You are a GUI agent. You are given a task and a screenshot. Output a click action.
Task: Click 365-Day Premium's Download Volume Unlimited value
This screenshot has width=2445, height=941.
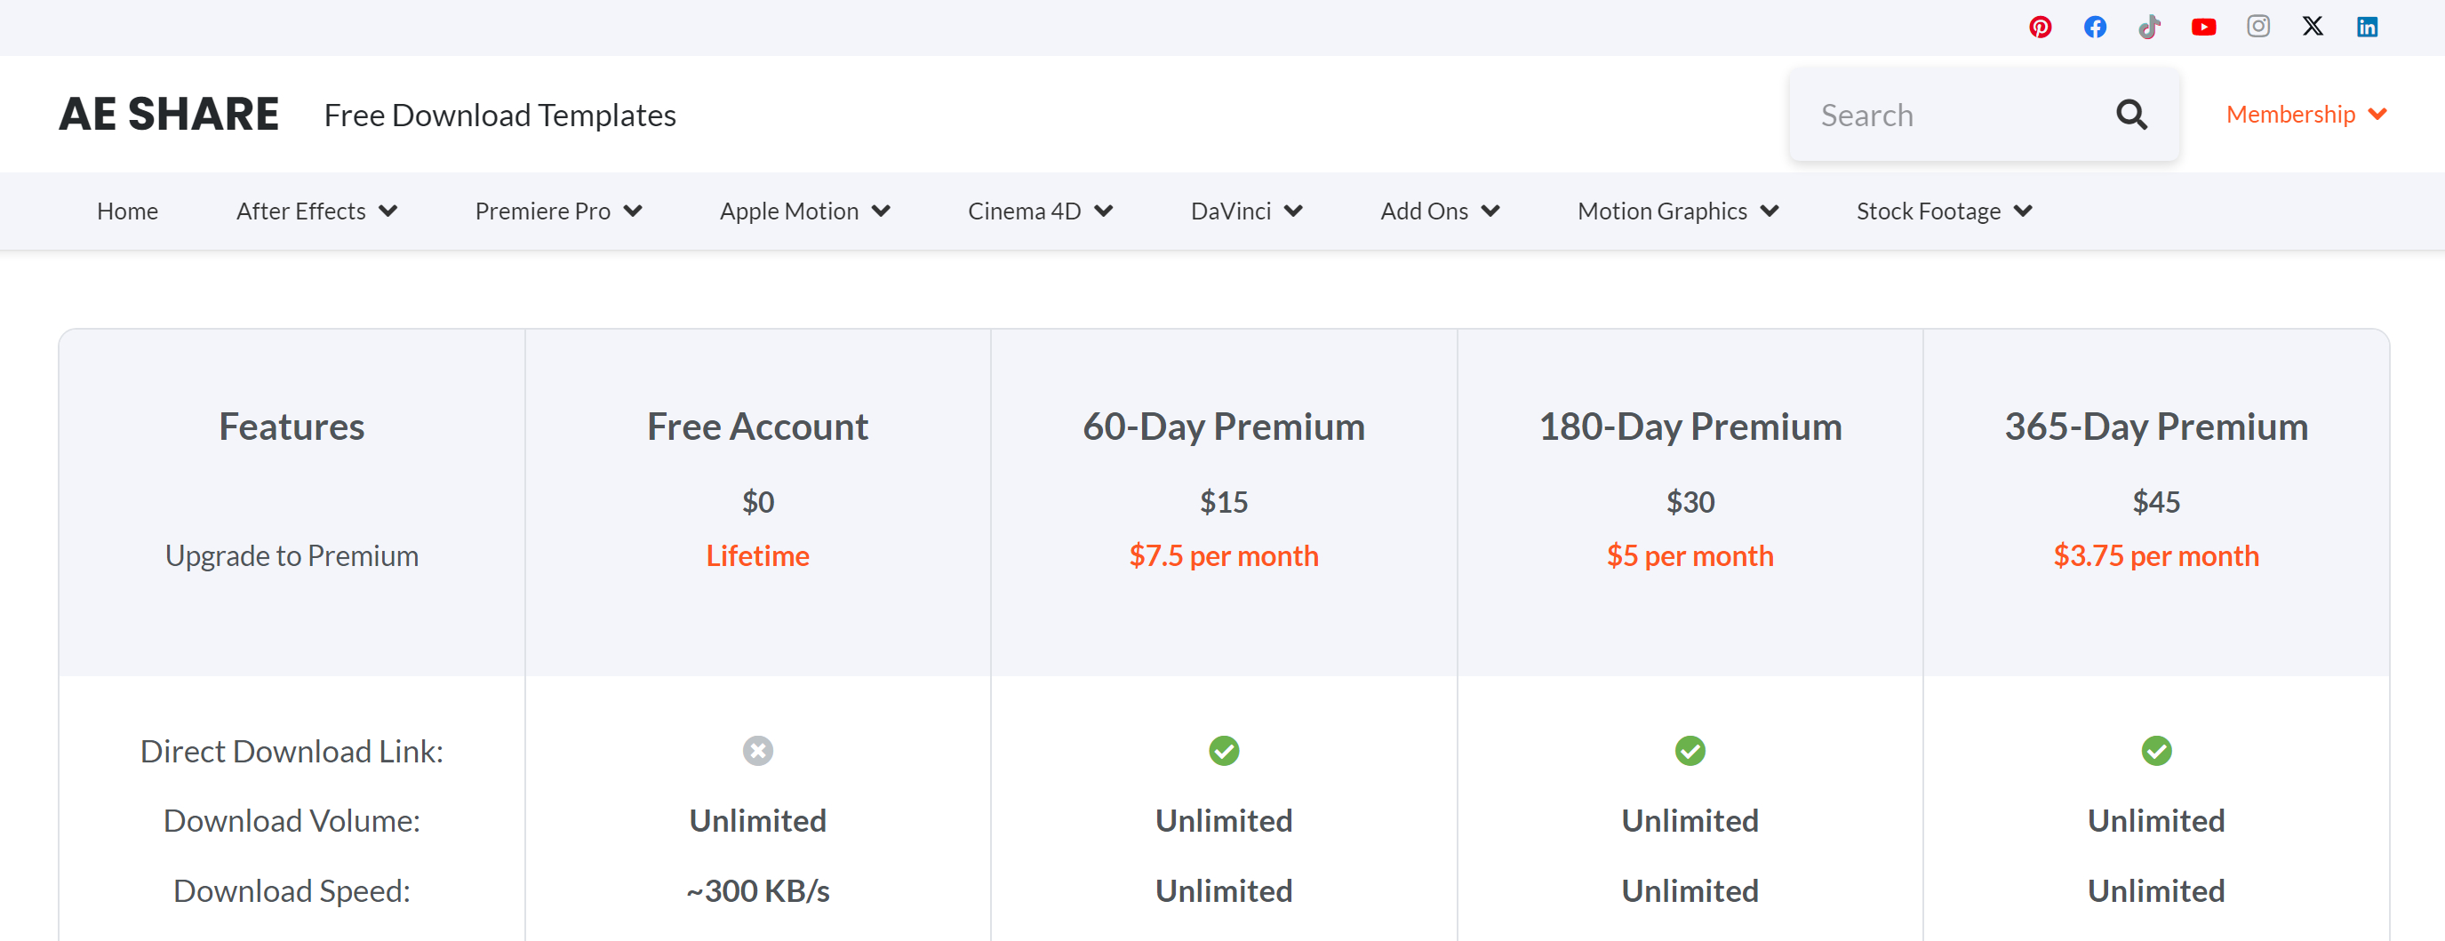(x=2155, y=819)
